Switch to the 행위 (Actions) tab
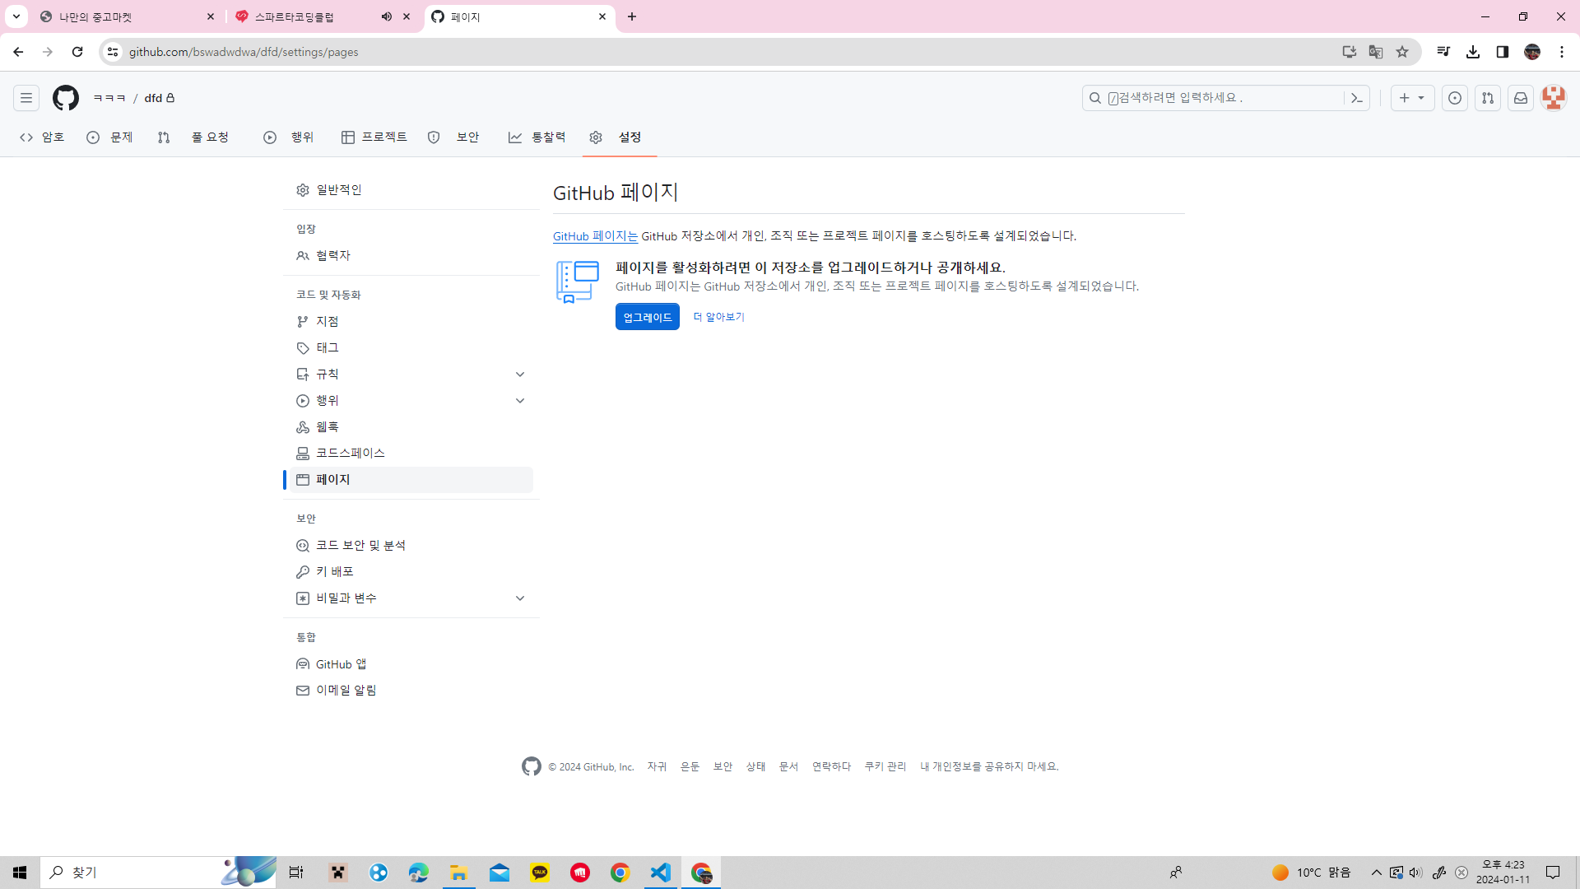This screenshot has height=889, width=1580. 289,137
